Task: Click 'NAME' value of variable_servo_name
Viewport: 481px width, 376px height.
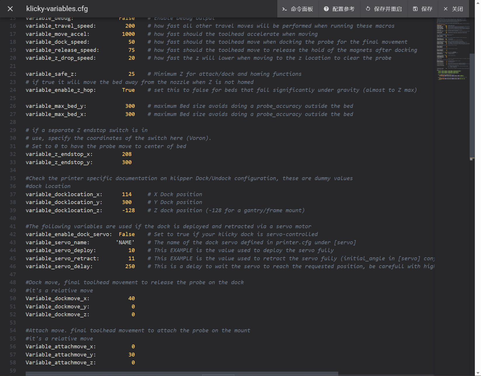Action: (125, 243)
